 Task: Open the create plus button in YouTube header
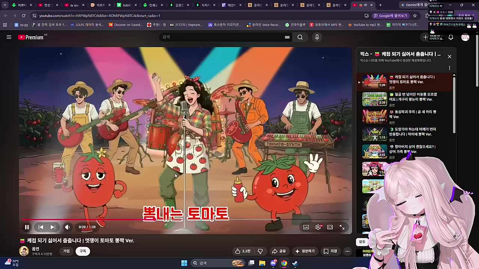(x=425, y=37)
